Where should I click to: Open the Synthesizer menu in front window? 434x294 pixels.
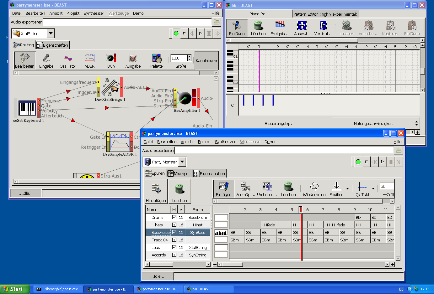click(x=225, y=142)
